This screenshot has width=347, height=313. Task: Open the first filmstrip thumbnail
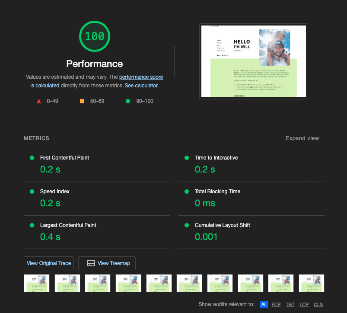(37, 283)
